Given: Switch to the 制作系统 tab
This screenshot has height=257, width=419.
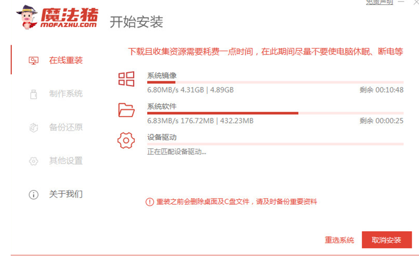Looking at the screenshot, I should (66, 94).
